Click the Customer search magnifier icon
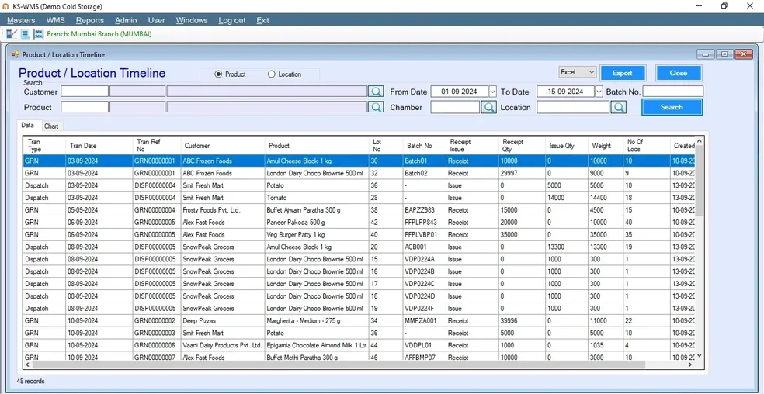Viewport: 764px width, 394px height. click(376, 92)
